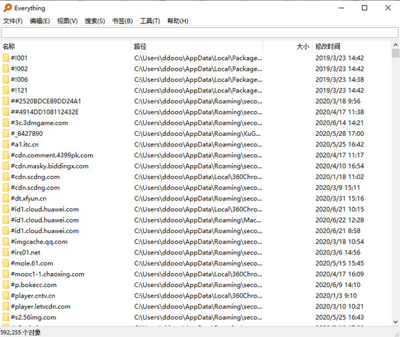This screenshot has height=337, width=400.
Task: Open the 编辑(E) menu
Action: click(39, 21)
